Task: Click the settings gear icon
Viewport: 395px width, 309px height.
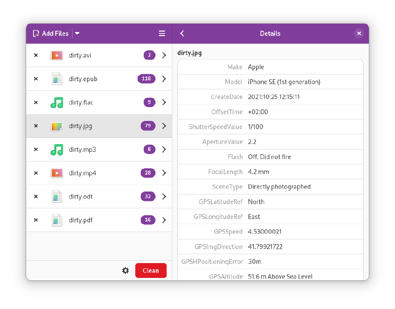Action: (x=125, y=270)
